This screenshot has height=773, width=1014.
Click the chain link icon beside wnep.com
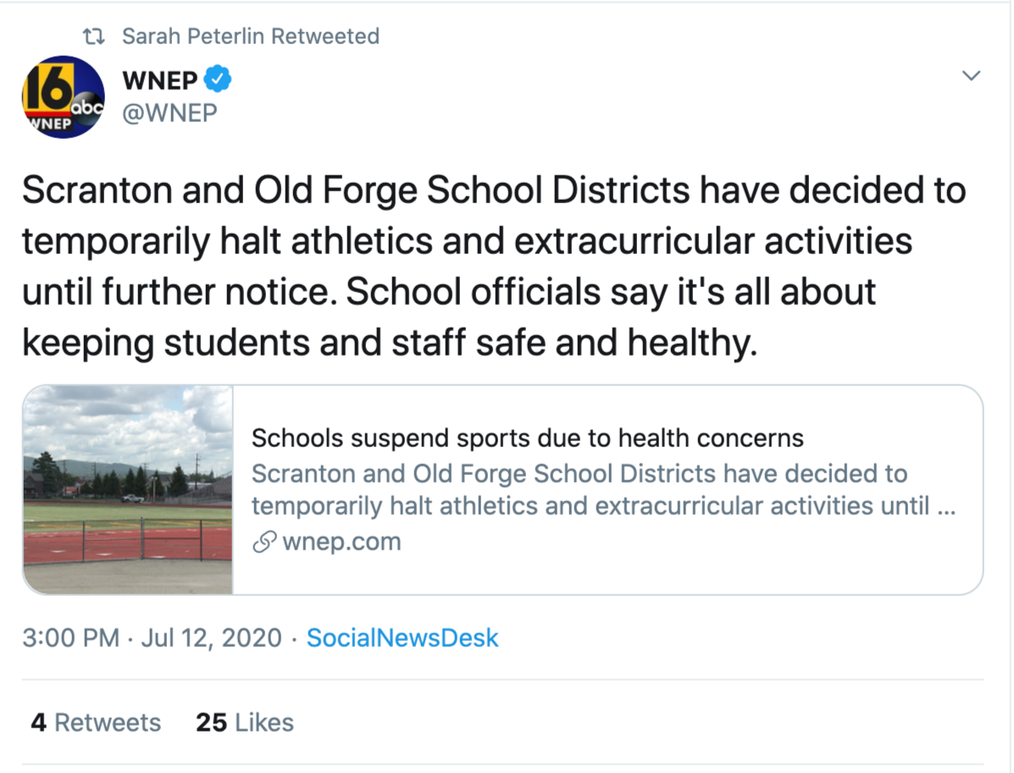click(263, 542)
